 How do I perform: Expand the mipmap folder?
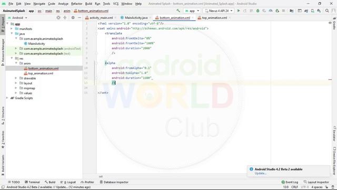(16, 88)
